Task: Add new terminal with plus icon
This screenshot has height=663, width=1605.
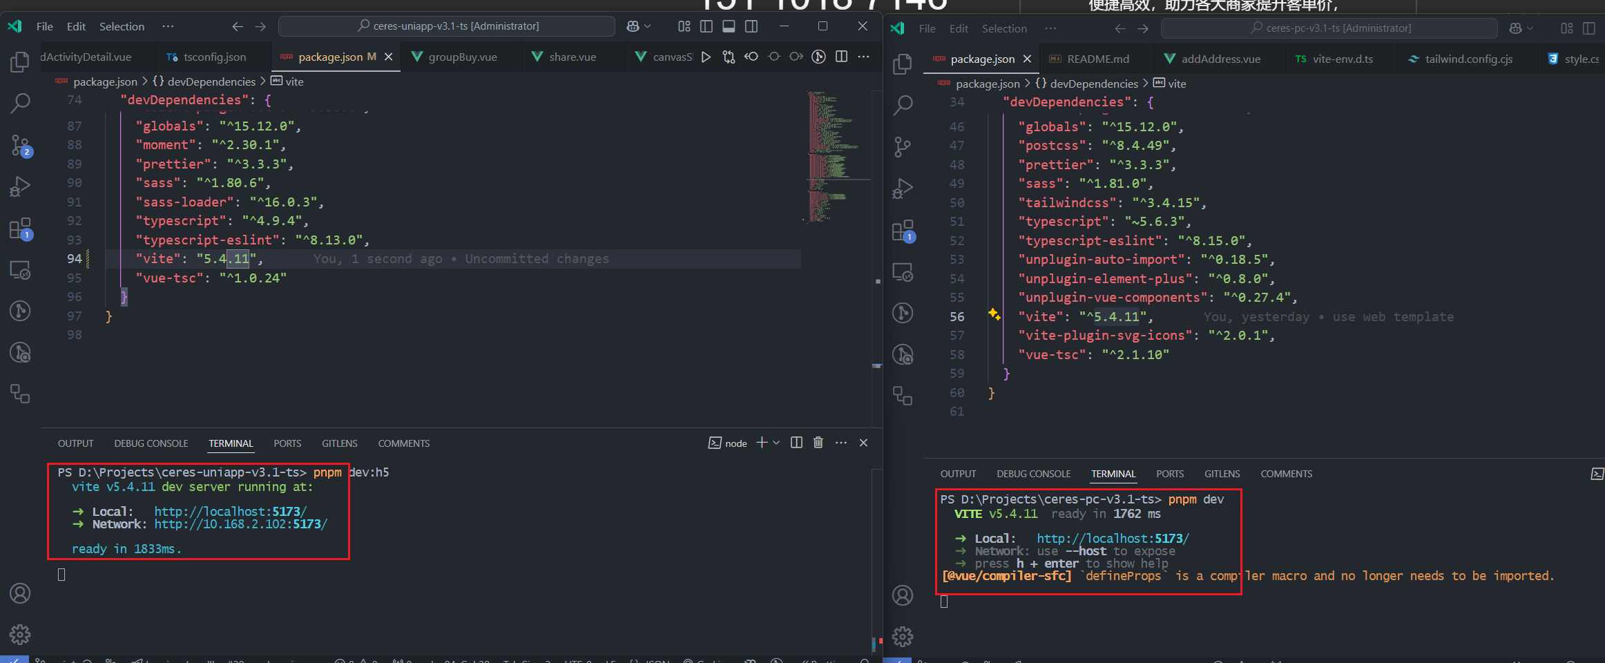Action: [x=762, y=443]
